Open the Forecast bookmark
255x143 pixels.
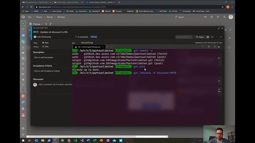(x=117, y=11)
